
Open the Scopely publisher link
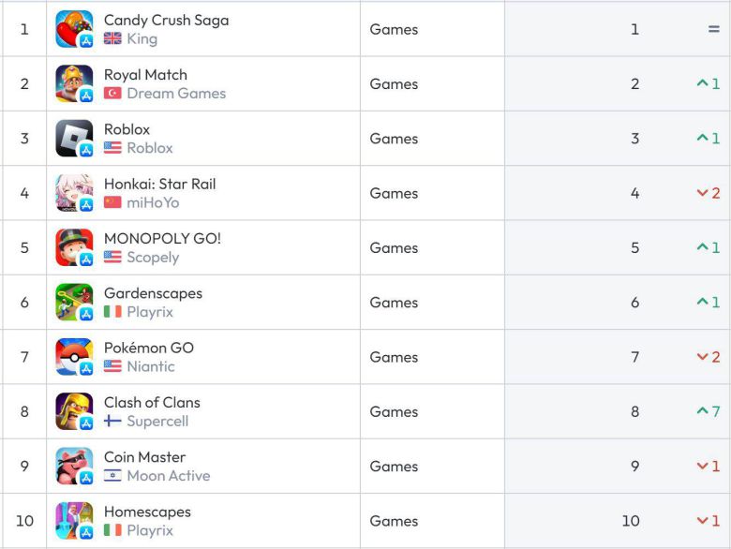pyautogui.click(x=153, y=258)
